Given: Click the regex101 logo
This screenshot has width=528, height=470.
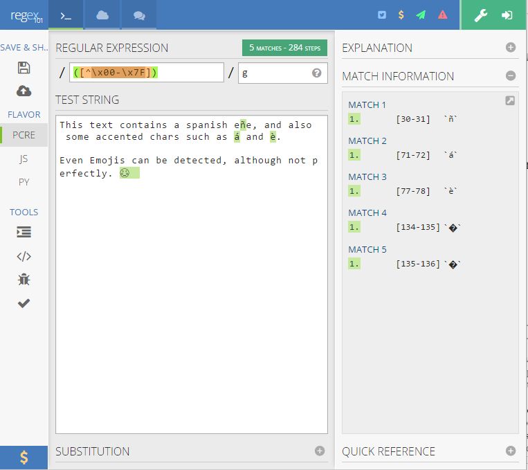Looking at the screenshot, I should pyautogui.click(x=26, y=16).
